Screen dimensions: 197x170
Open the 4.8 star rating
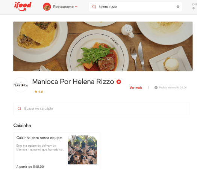39,92
